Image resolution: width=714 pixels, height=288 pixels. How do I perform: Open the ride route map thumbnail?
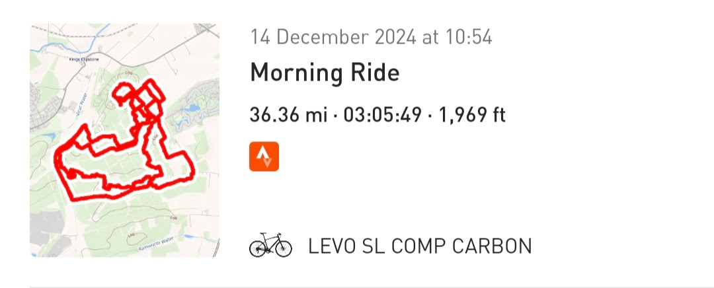(x=124, y=140)
